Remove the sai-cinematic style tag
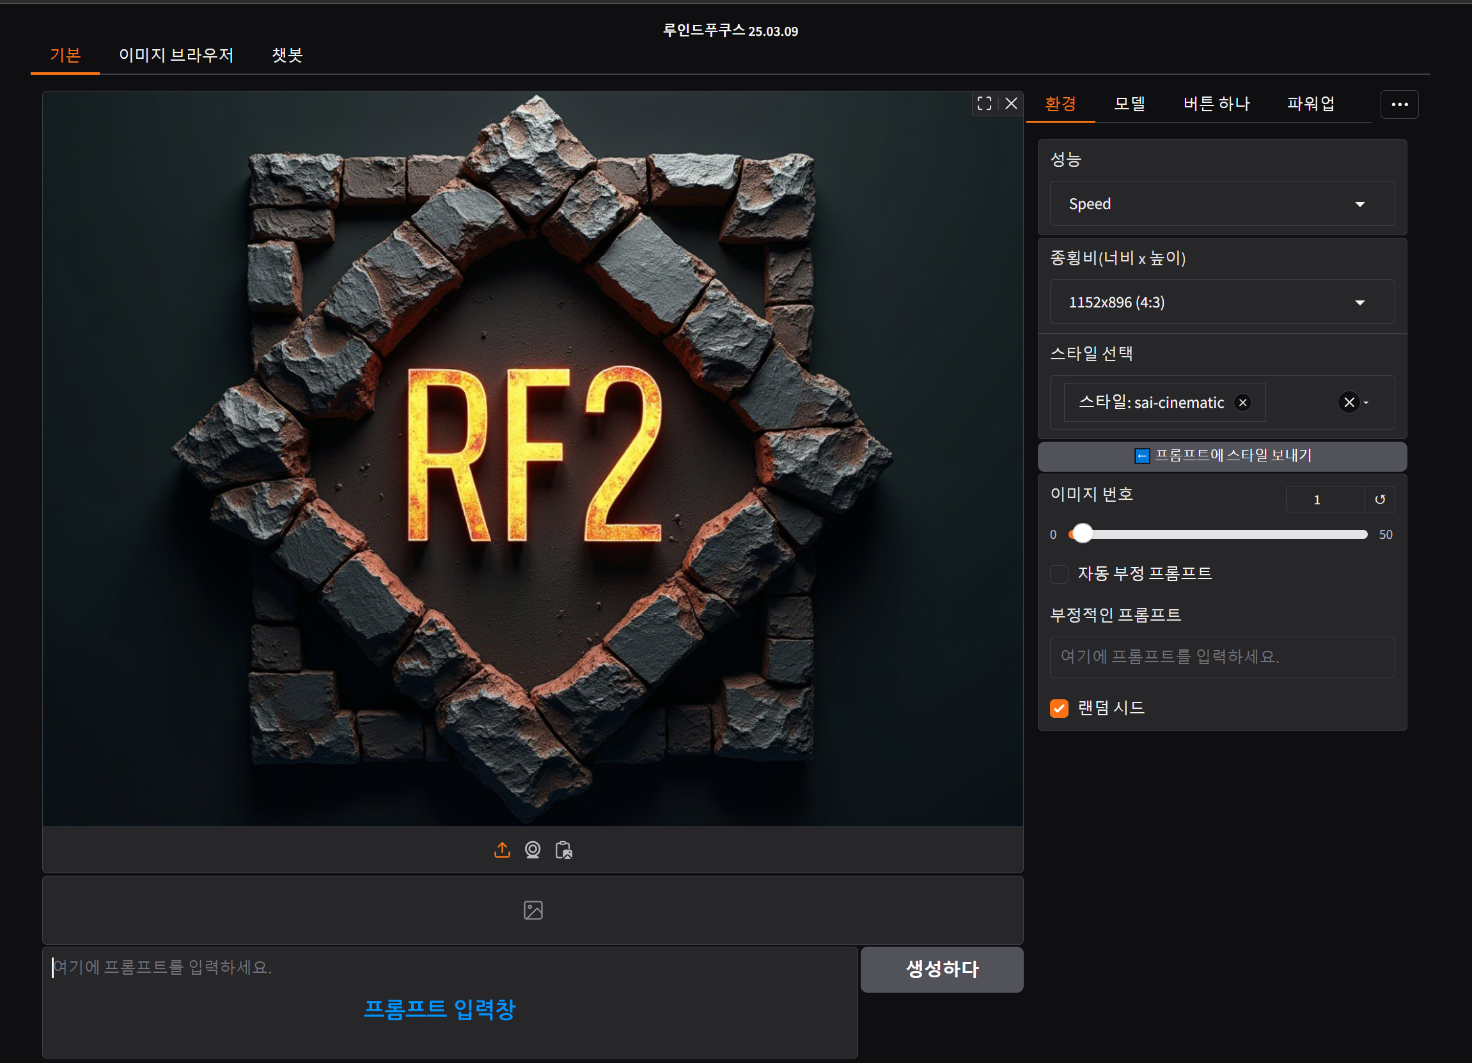Screen dimensions: 1472x1063 [x=1243, y=402]
